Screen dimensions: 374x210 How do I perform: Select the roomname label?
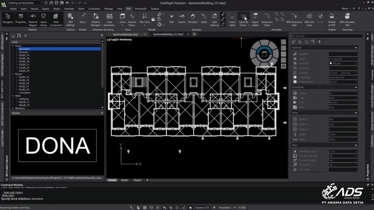tap(24, 93)
